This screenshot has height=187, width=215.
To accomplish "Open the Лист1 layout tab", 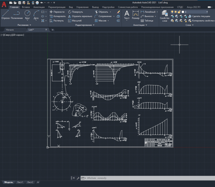I will point(20,182).
